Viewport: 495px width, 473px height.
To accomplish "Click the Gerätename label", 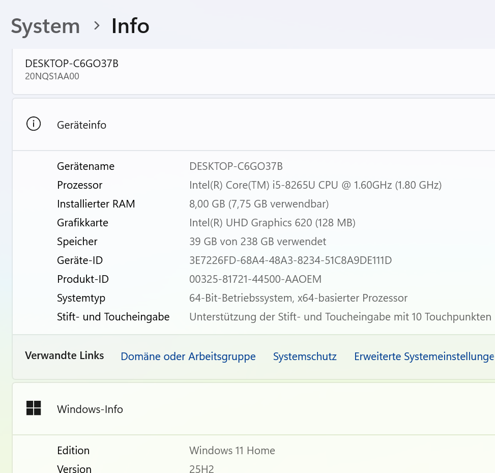I will pos(85,166).
